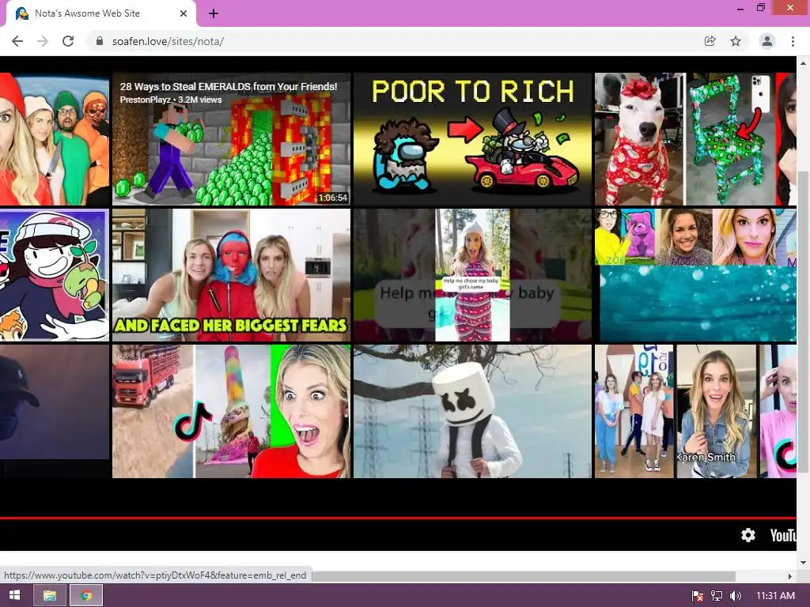Click the 11:31 AM taskbar clock
Viewport: 810px width, 607px height.
click(775, 596)
